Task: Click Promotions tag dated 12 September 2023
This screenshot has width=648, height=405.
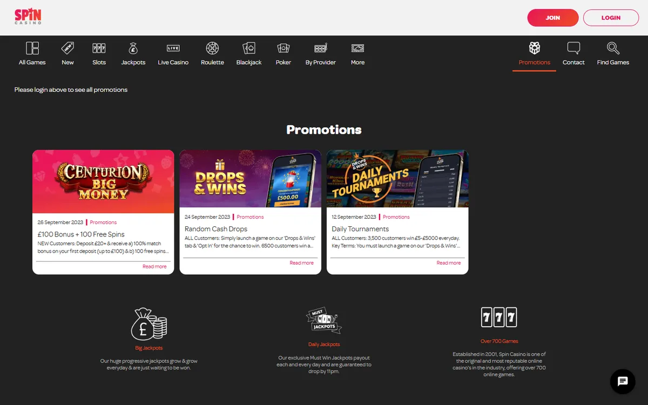Action: tap(396, 217)
